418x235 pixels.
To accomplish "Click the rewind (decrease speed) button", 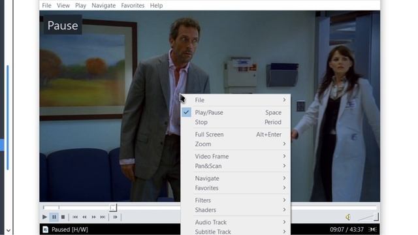I will tap(84, 217).
